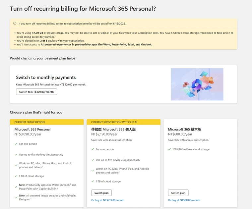Click the Turn off recurring billing page heading
The width and height of the screenshot is (252, 209).
83,9
